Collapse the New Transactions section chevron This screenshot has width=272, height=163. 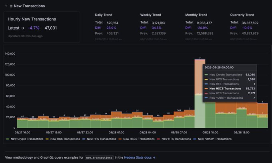(x=6, y=6)
